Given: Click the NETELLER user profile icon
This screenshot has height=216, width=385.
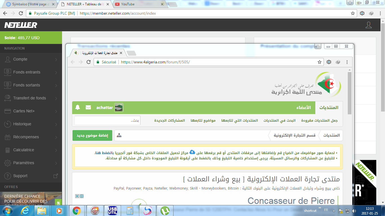Looking at the screenshot, I should (368, 25).
